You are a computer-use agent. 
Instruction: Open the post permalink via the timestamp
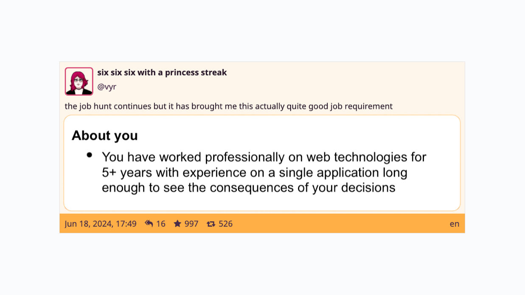coord(101,223)
